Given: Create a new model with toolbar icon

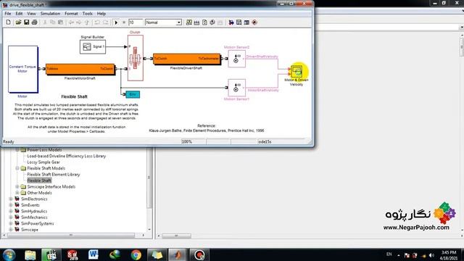Looking at the screenshot, I should coord(8,22).
